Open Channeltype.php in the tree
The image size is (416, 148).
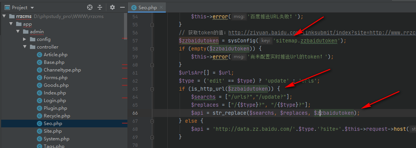pyautogui.click(x=62, y=70)
